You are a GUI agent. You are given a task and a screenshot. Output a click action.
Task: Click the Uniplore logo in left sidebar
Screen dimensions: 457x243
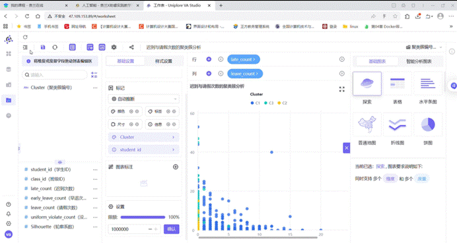click(9, 40)
